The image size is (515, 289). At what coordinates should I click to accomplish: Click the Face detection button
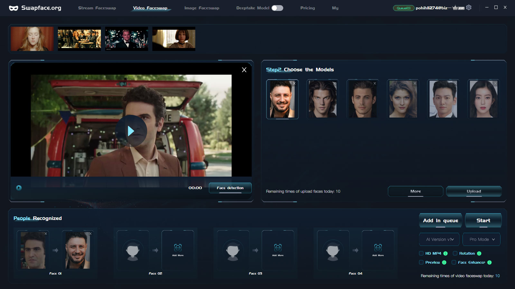pos(230,188)
